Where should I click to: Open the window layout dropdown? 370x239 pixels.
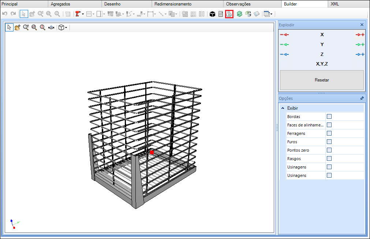271,14
